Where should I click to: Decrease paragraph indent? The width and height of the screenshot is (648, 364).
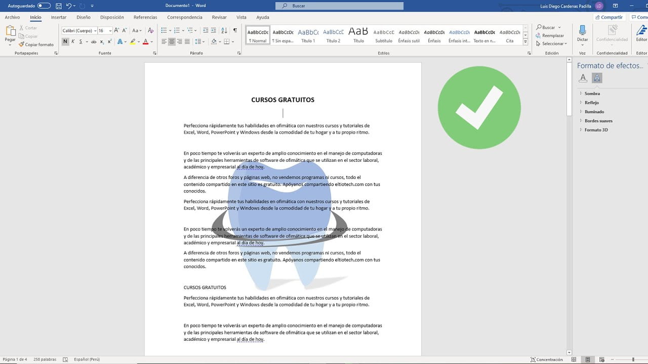tap(206, 30)
